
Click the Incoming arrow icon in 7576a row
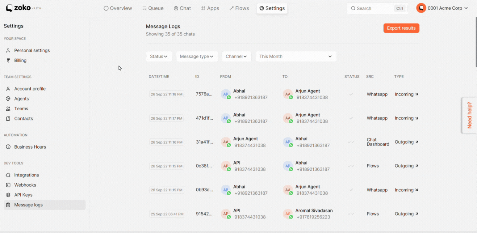coord(416,94)
